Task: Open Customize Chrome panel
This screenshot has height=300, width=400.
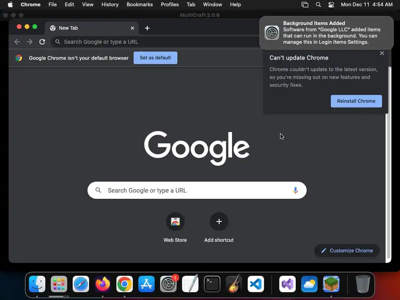Action: (x=347, y=250)
